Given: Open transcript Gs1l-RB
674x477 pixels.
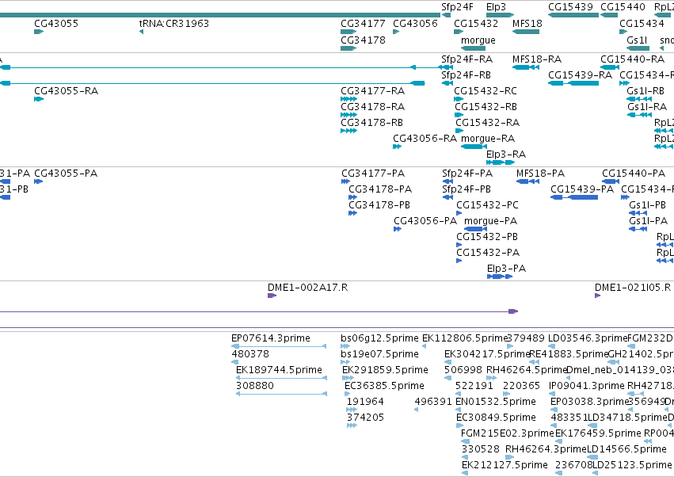Looking at the screenshot, I should tap(645, 91).
